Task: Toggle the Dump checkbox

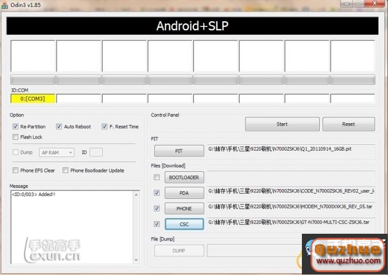Action: point(15,152)
